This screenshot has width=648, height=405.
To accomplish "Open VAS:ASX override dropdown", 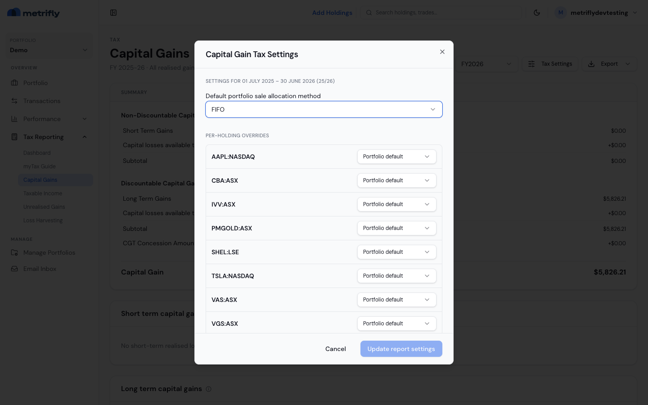I will [397, 300].
